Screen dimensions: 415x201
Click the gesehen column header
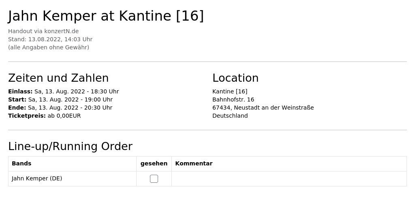click(x=154, y=163)
